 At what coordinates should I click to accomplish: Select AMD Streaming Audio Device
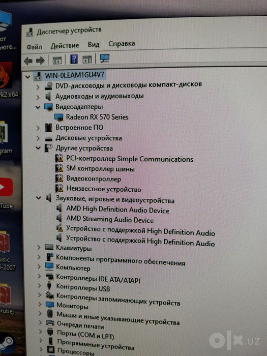tap(110, 219)
